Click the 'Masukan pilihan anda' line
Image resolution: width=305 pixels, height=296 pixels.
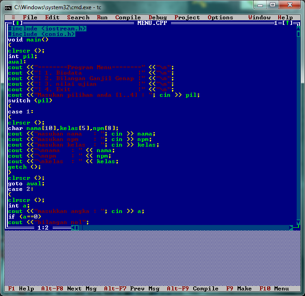point(104,95)
